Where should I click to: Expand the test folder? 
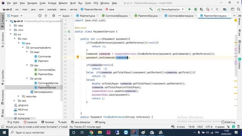click(14, 101)
